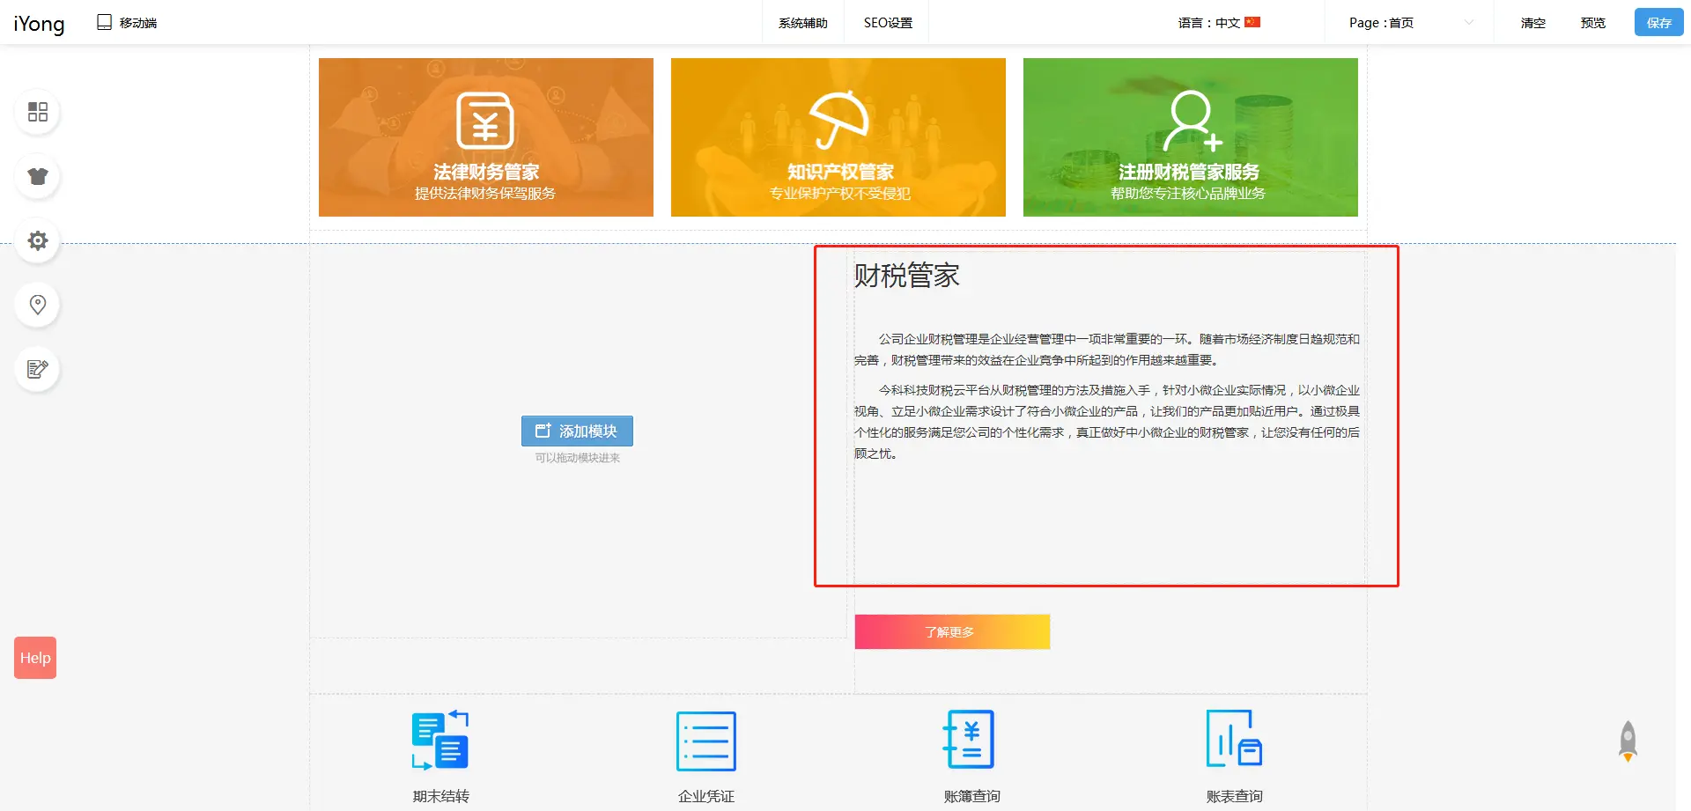Click the 企业凭证 list icon
Screen dimensions: 1691x811
click(x=705, y=741)
